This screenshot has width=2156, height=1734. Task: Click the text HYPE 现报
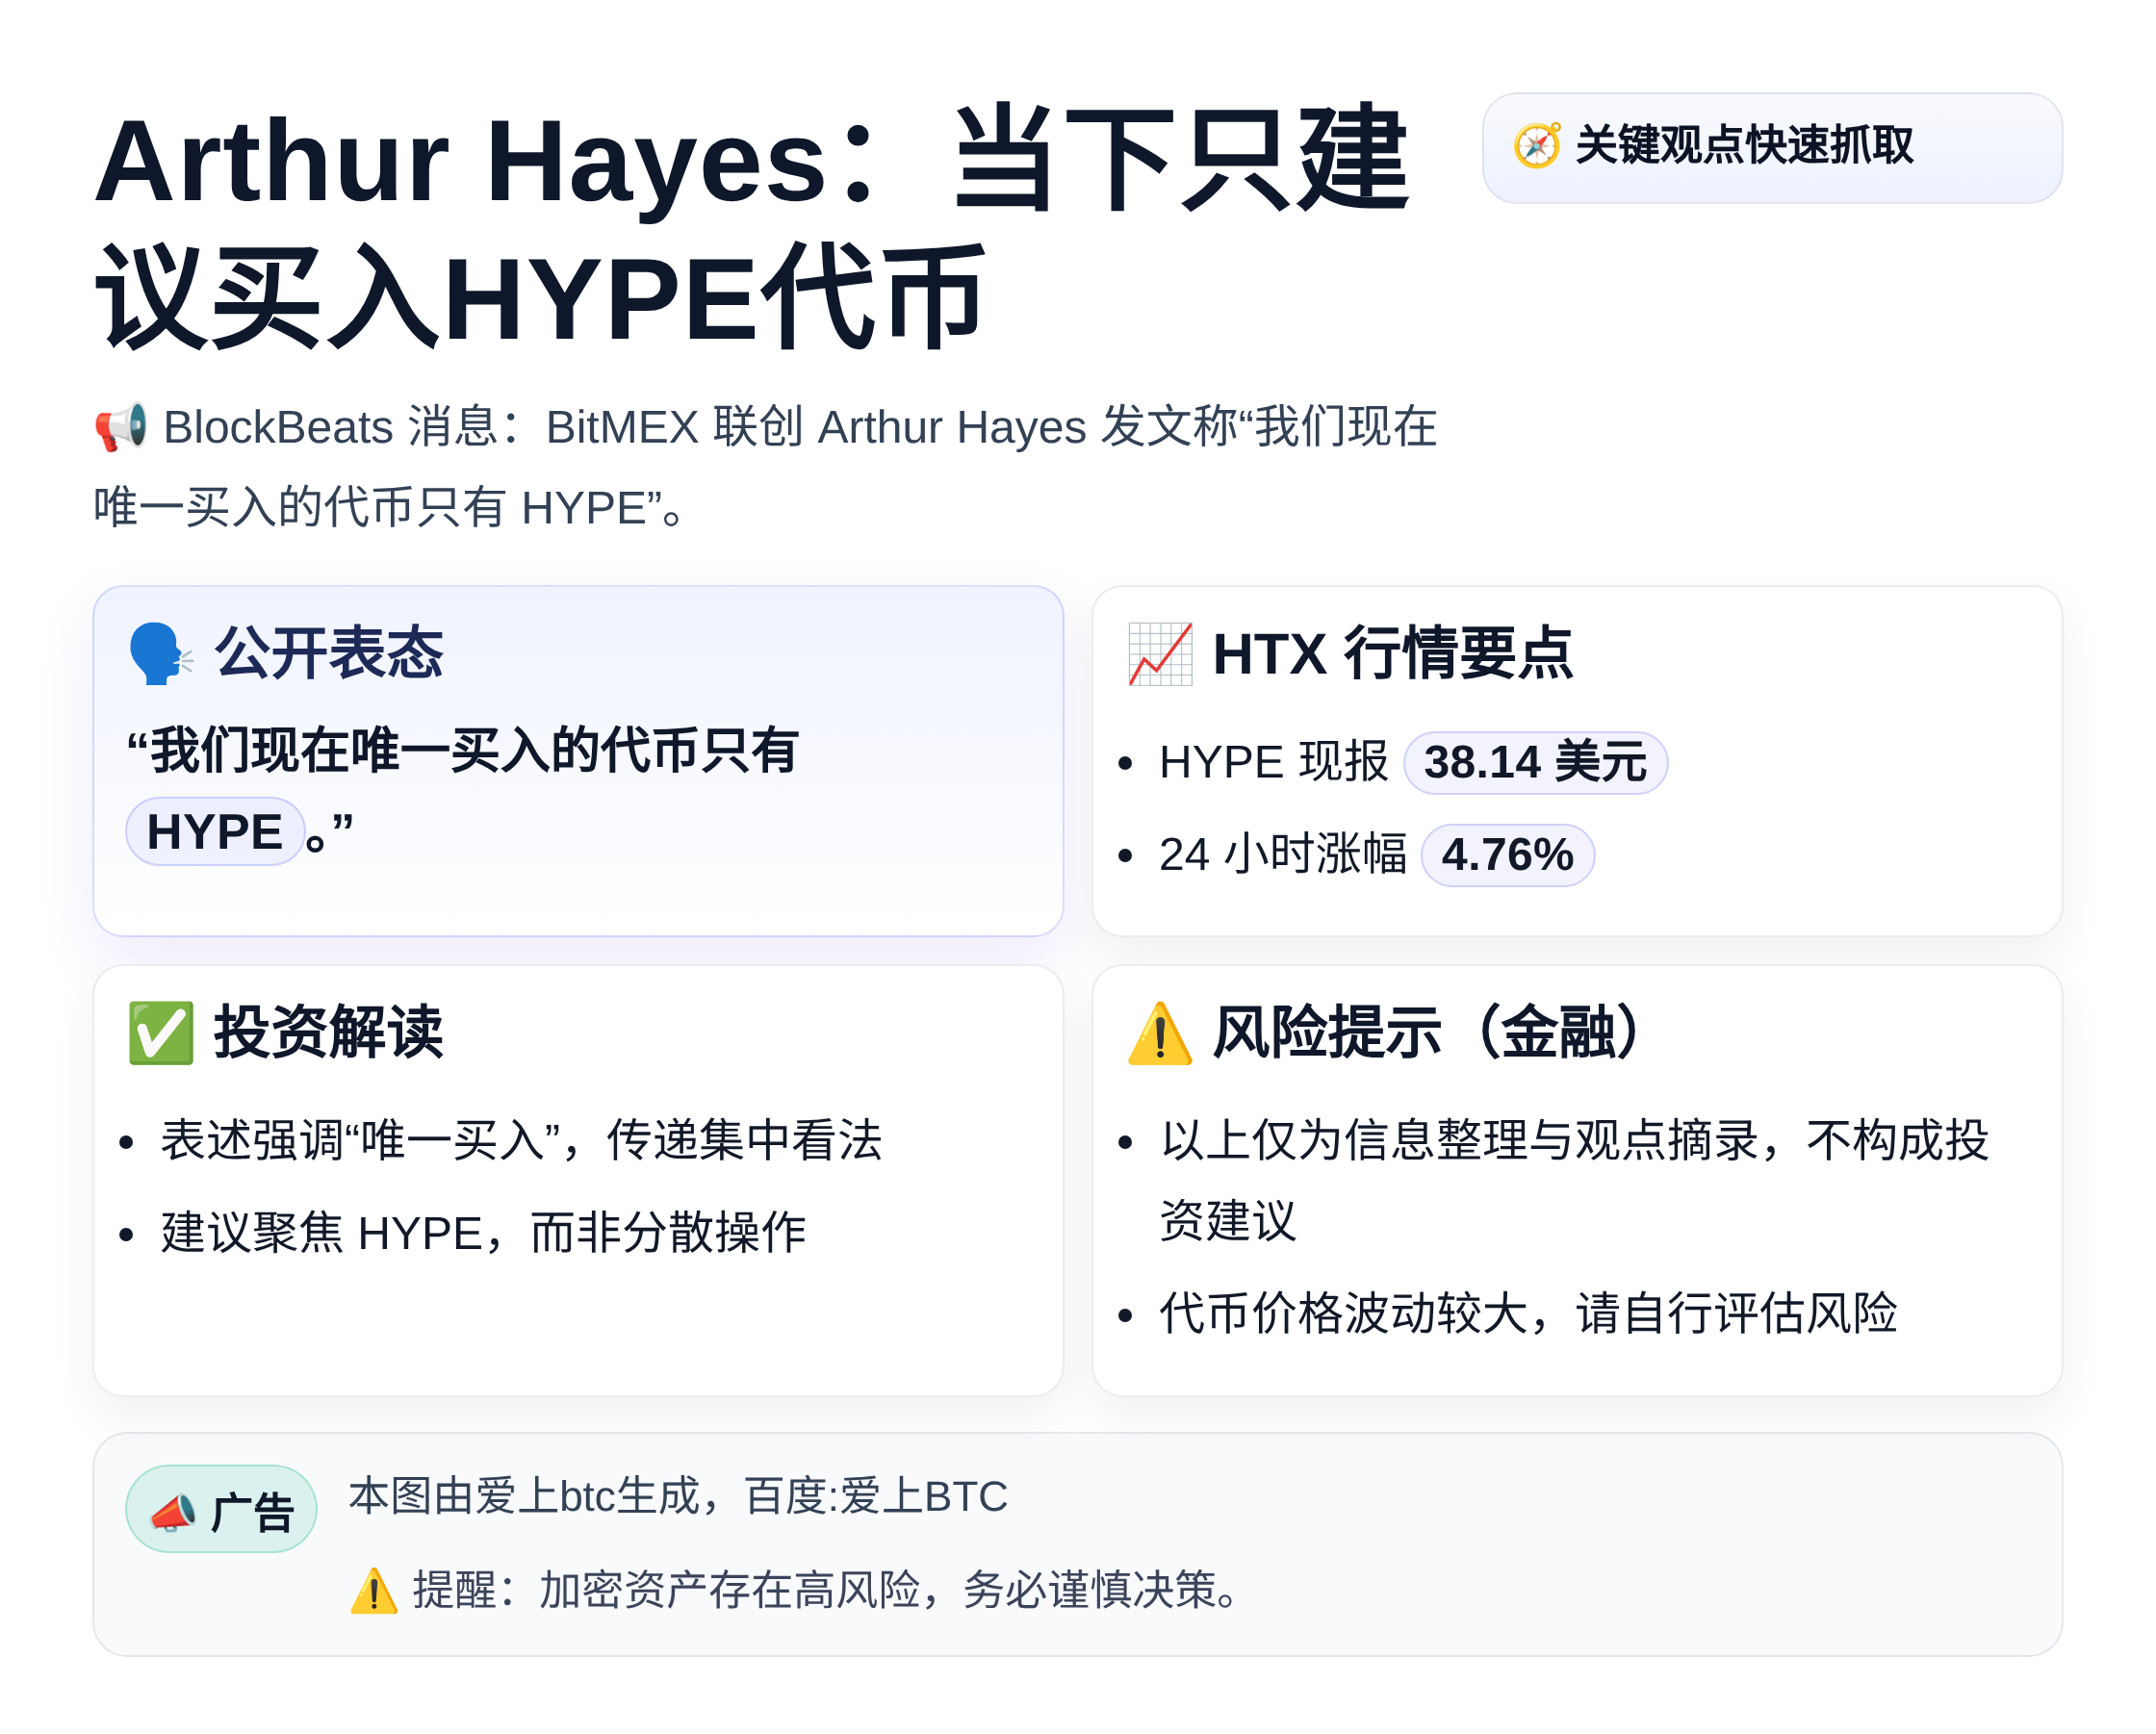[1274, 763]
